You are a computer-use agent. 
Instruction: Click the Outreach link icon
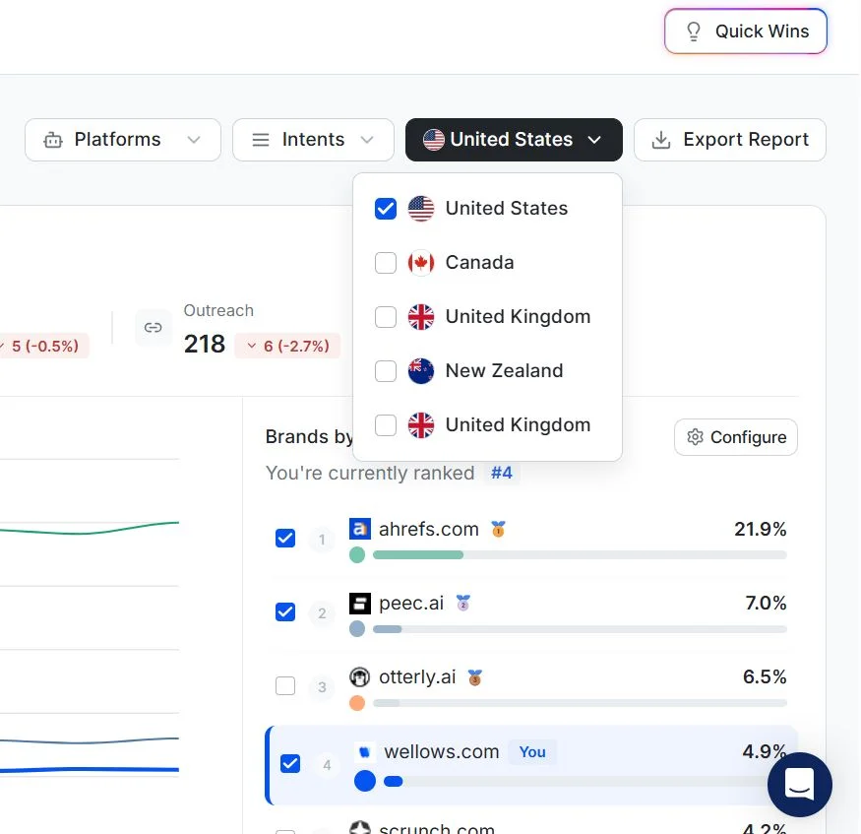coord(154,328)
